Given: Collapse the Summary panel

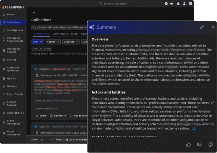Looking at the screenshot, I should [202, 27].
